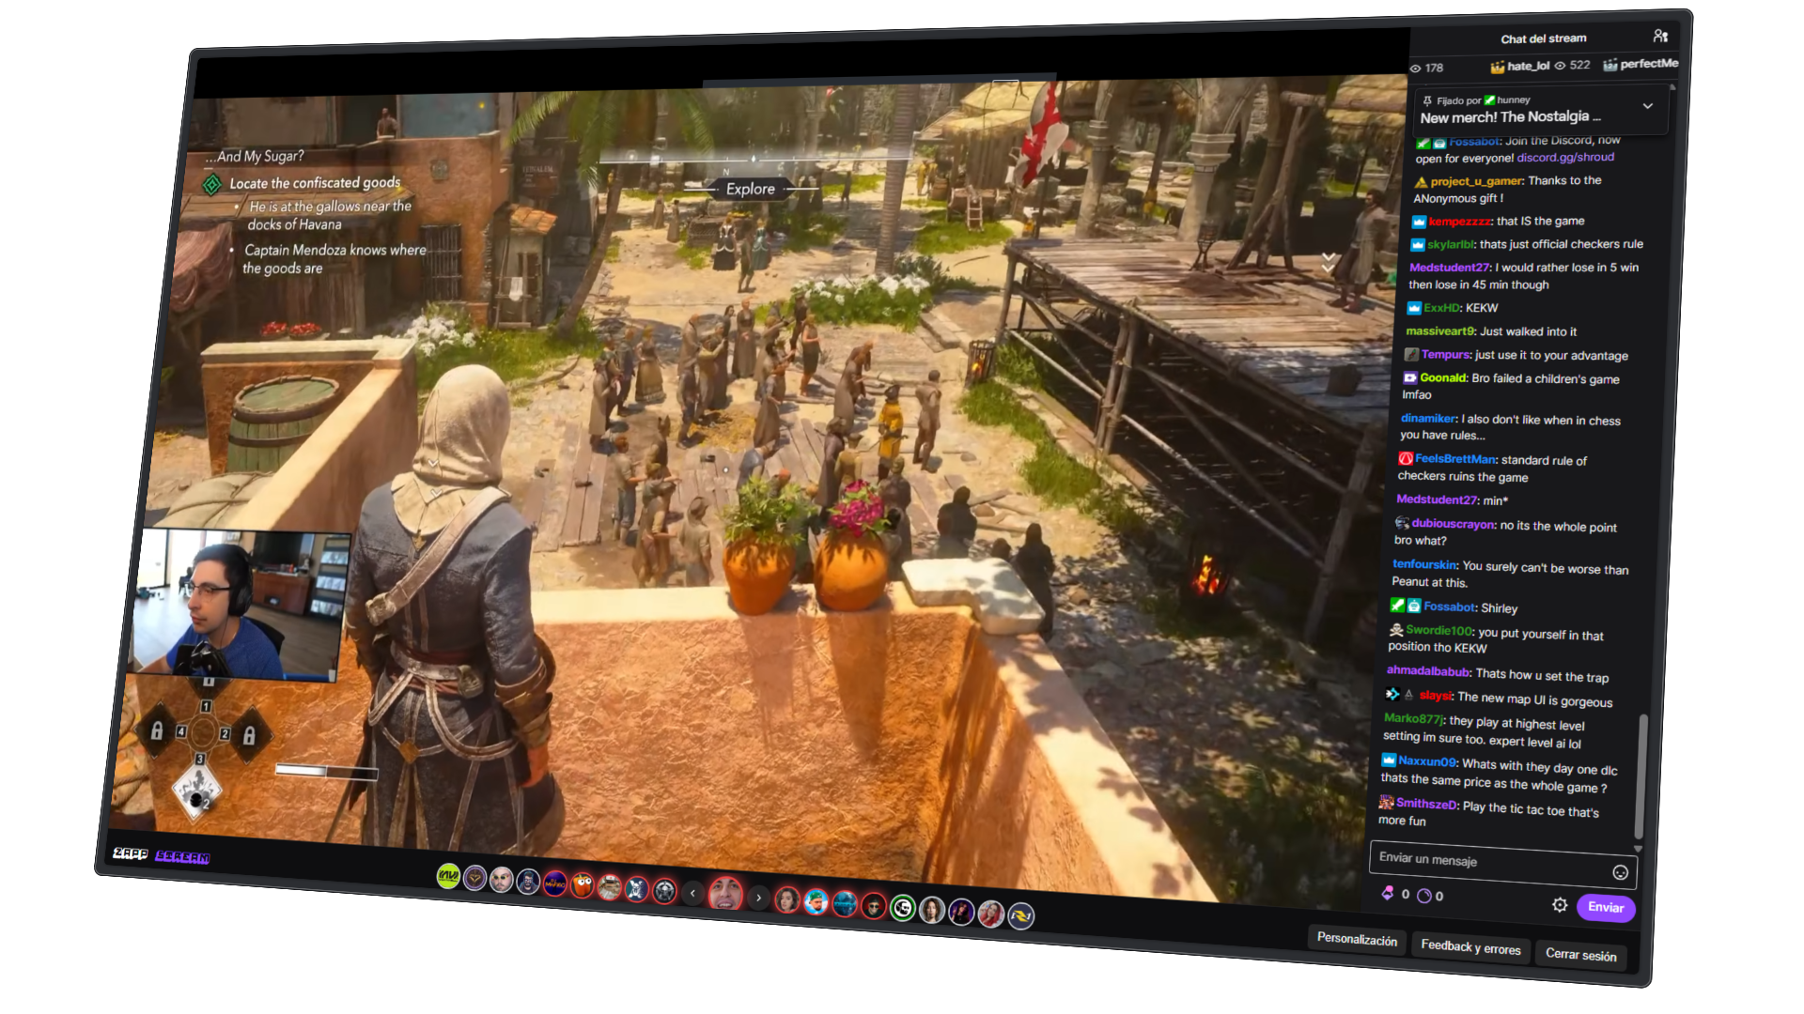This screenshot has height=1014, width=1804.
Task: Click message 'The new map UI is gorgeous'
Action: tap(1535, 699)
